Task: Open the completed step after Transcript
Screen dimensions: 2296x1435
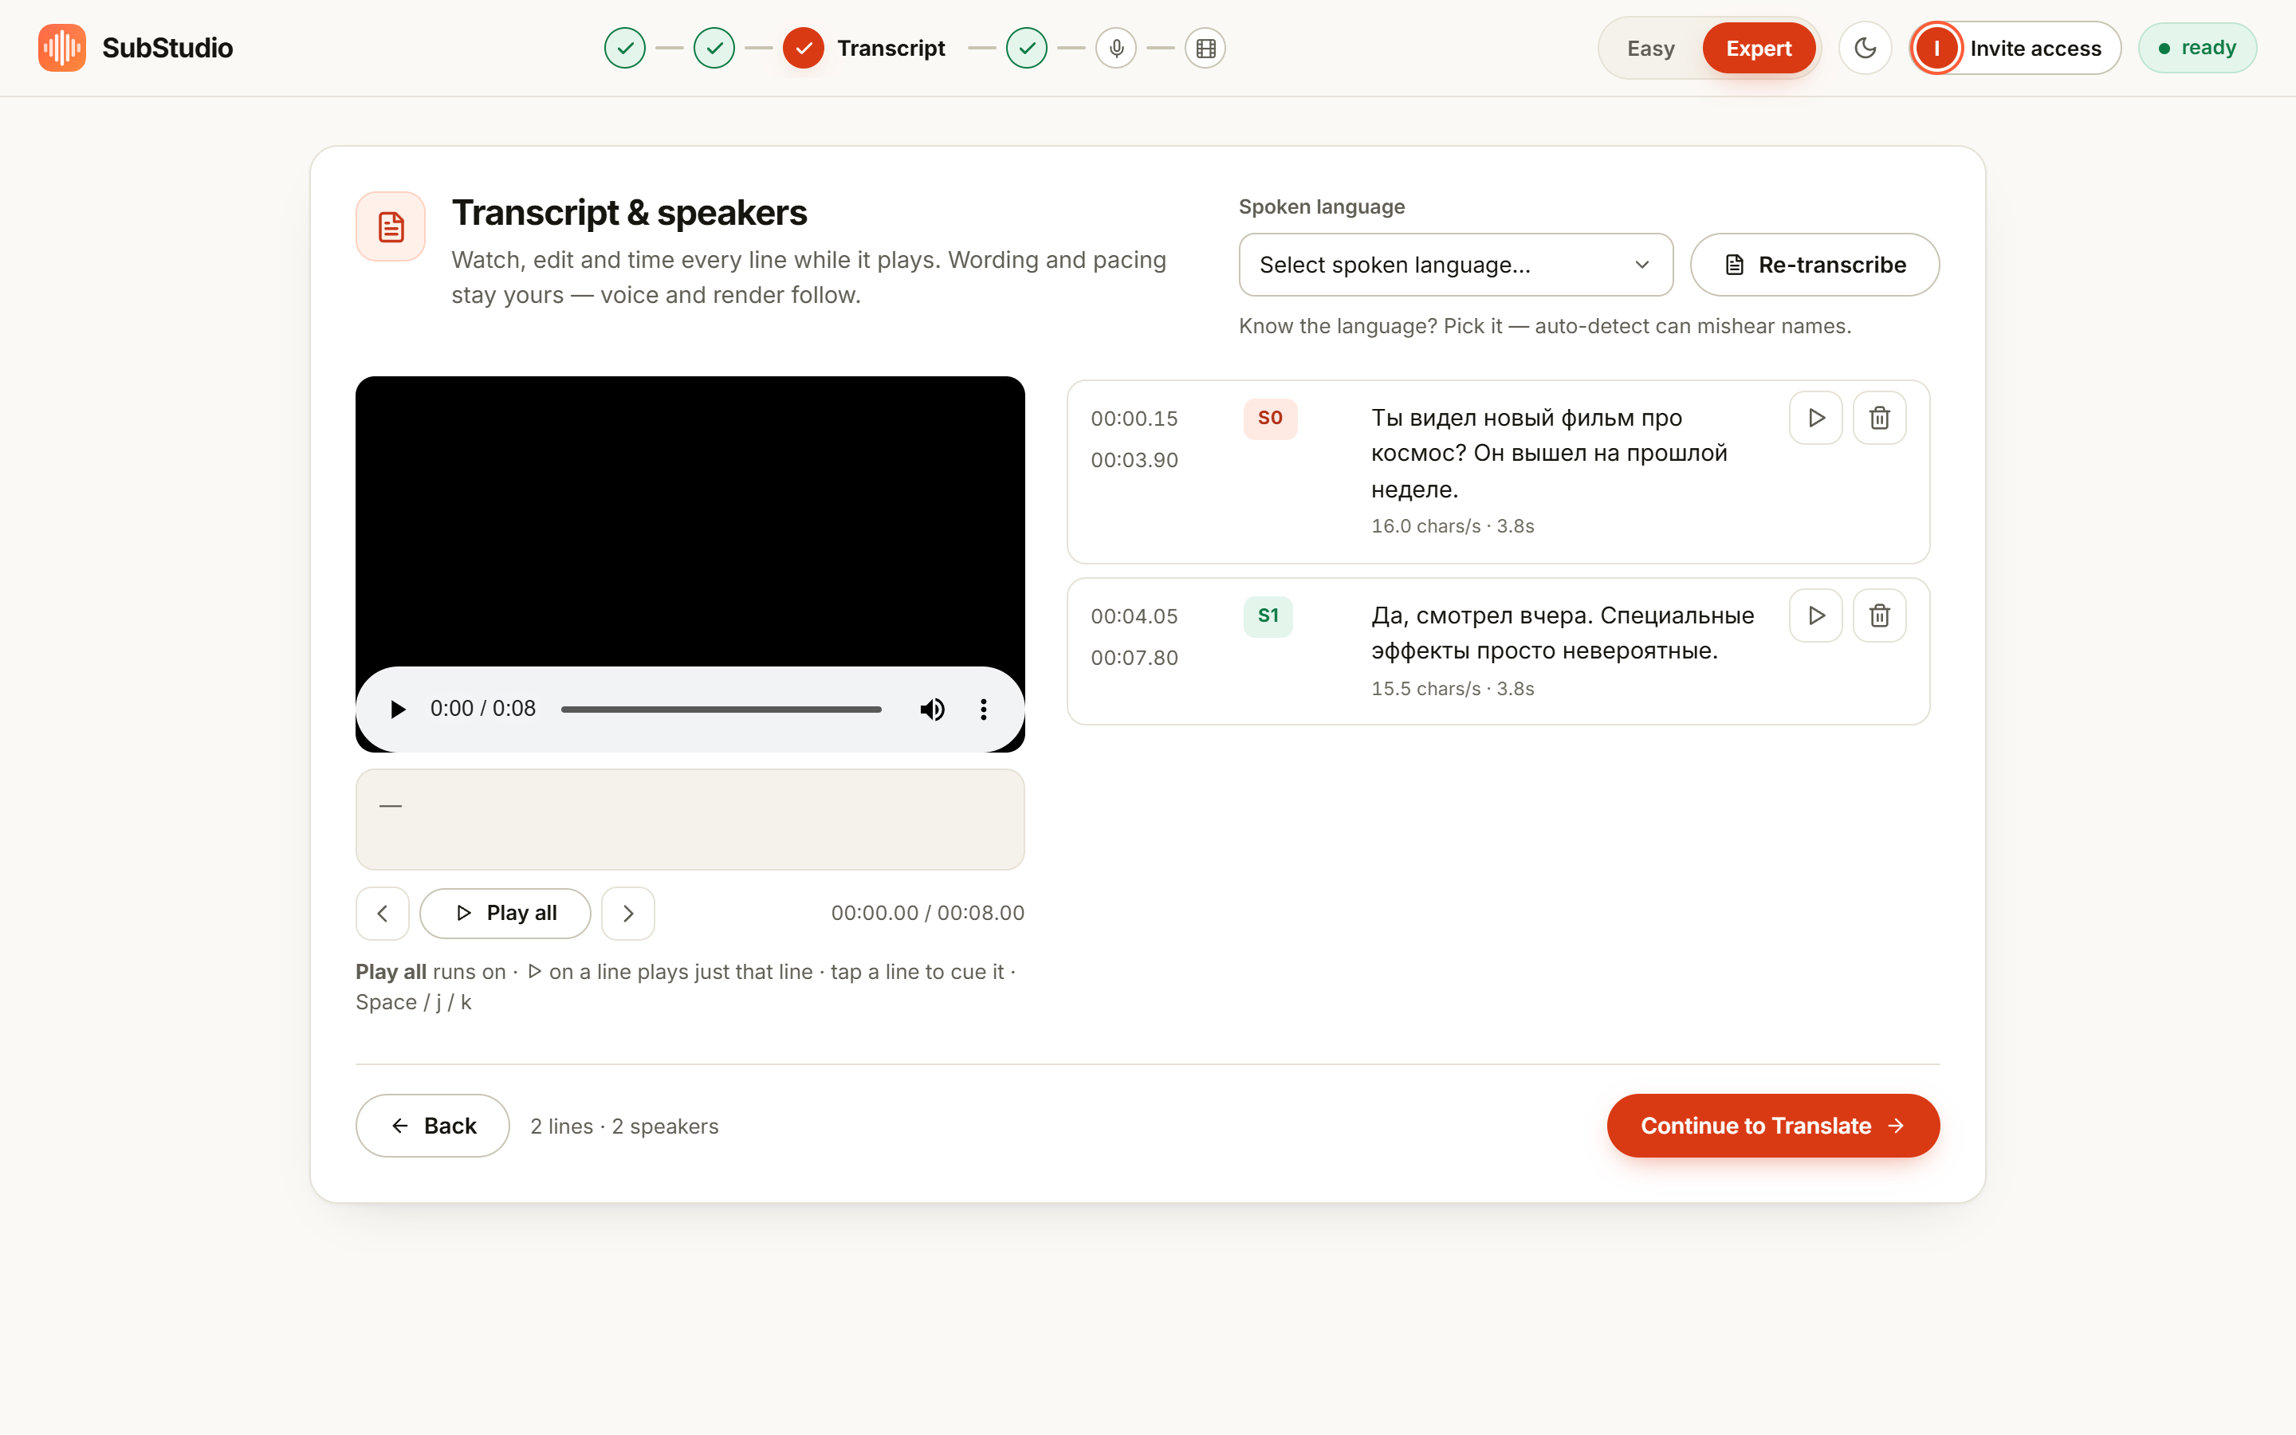Action: (1027, 48)
